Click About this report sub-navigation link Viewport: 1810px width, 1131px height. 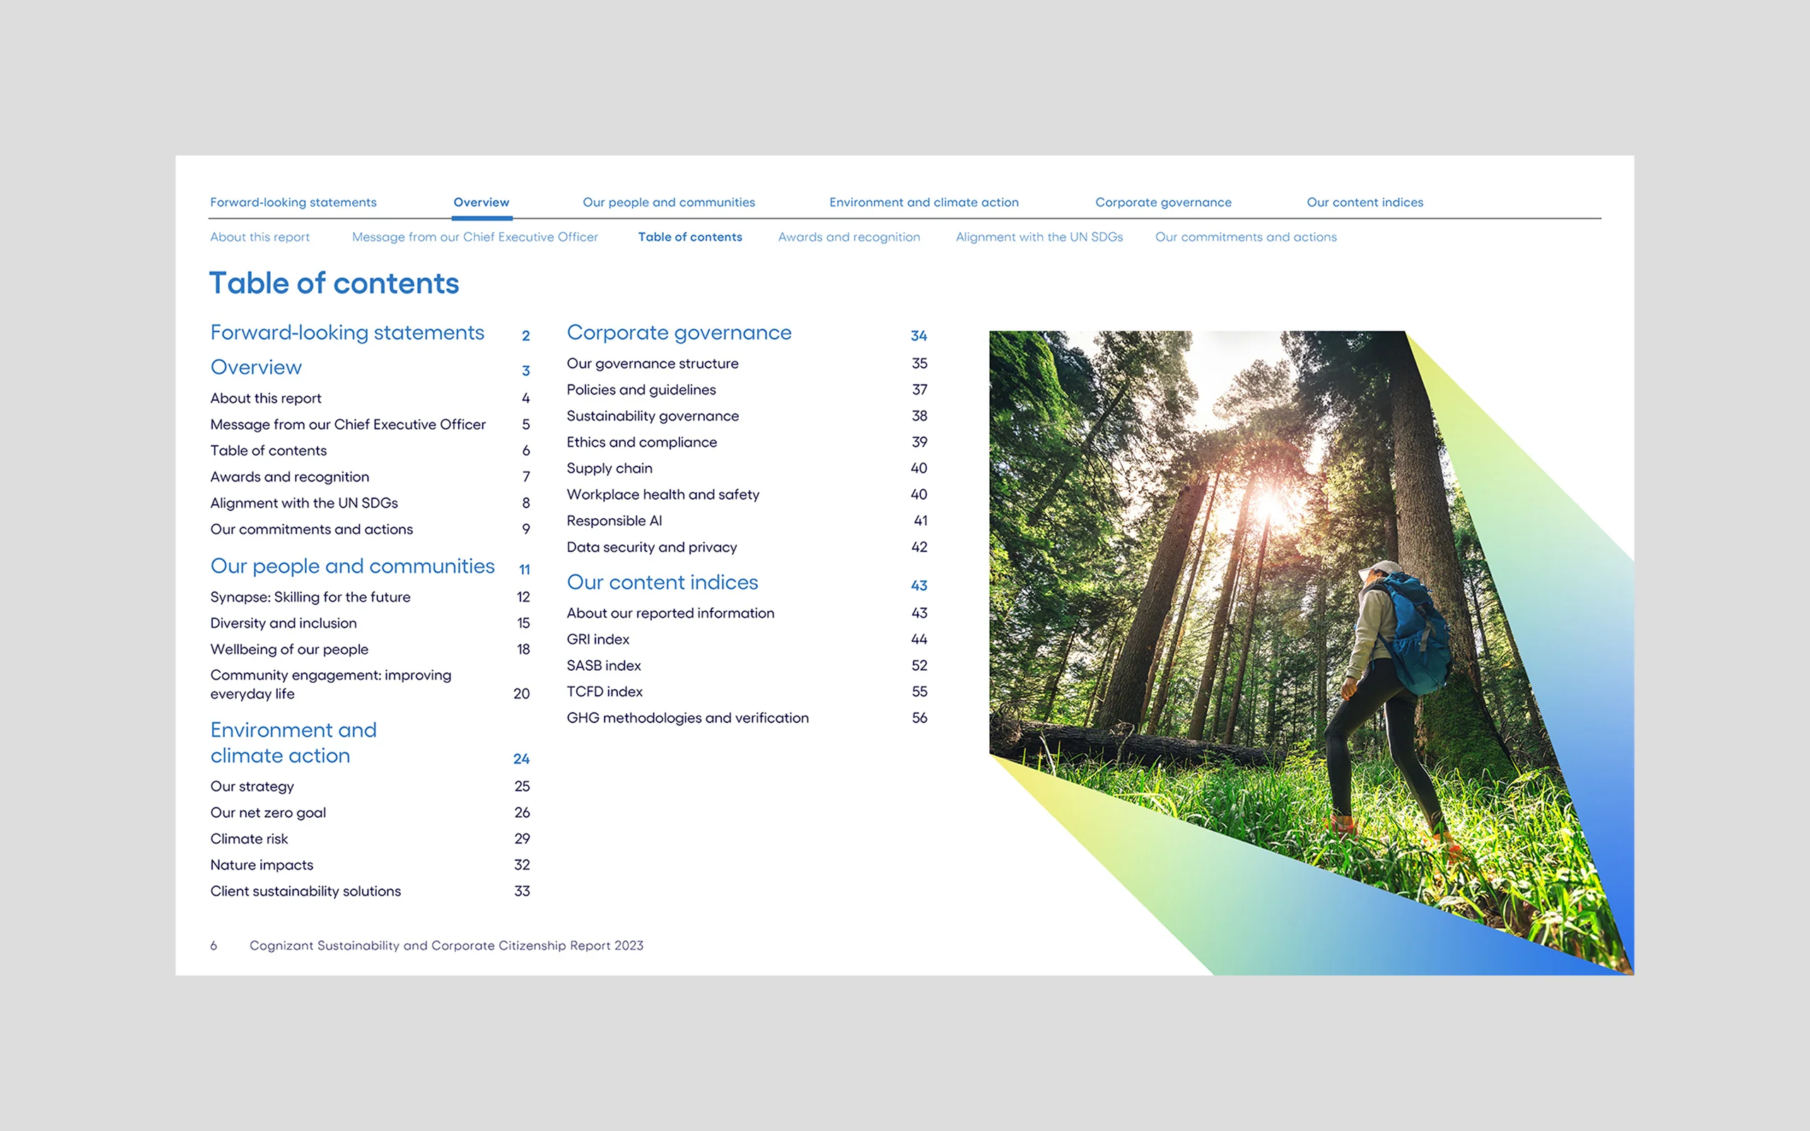(x=259, y=237)
